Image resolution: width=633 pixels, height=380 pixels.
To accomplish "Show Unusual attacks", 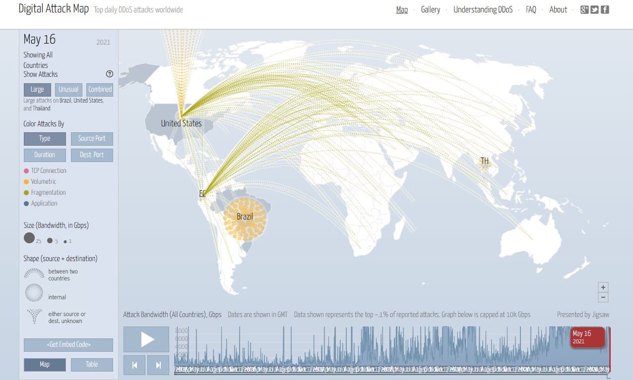I will pos(68,90).
